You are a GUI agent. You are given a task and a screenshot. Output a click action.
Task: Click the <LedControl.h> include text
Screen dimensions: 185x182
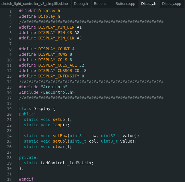[x=57, y=92]
